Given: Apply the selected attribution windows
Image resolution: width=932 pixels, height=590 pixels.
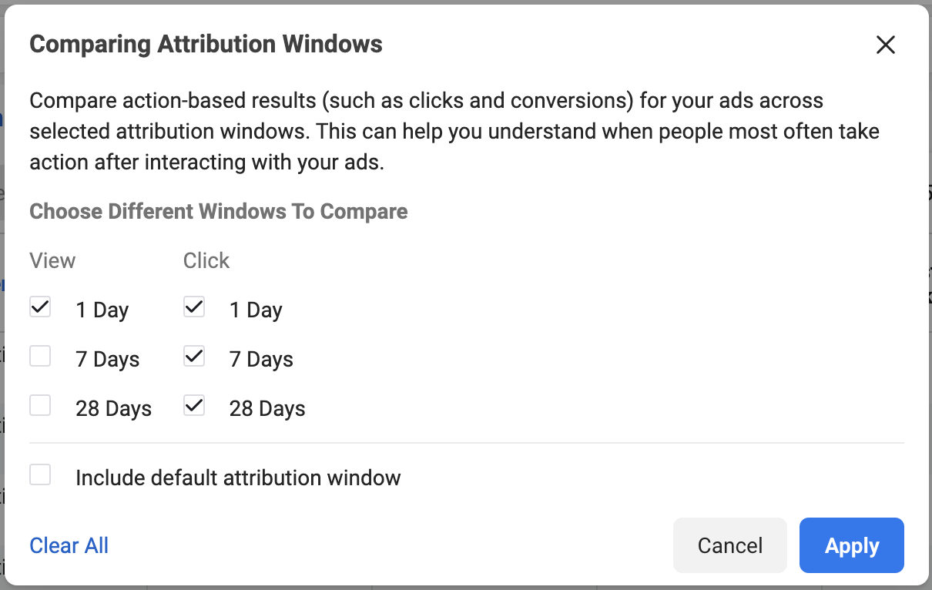Looking at the screenshot, I should point(852,545).
